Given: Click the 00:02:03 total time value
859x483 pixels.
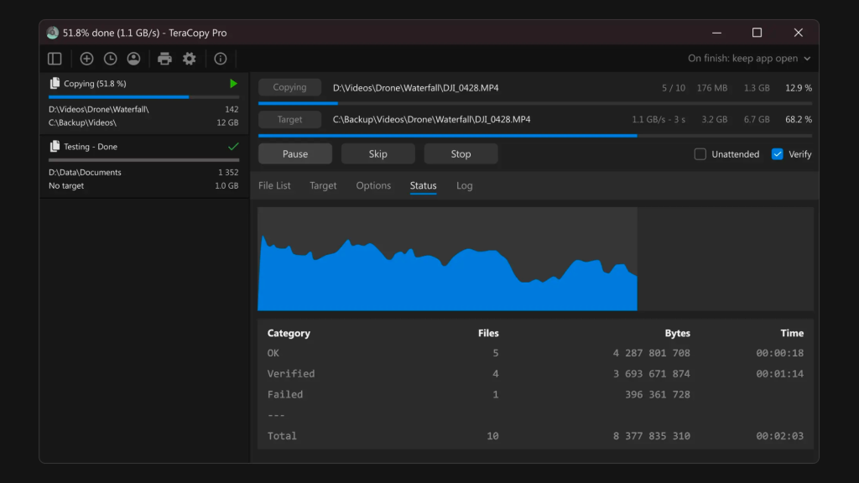Looking at the screenshot, I should (x=779, y=436).
